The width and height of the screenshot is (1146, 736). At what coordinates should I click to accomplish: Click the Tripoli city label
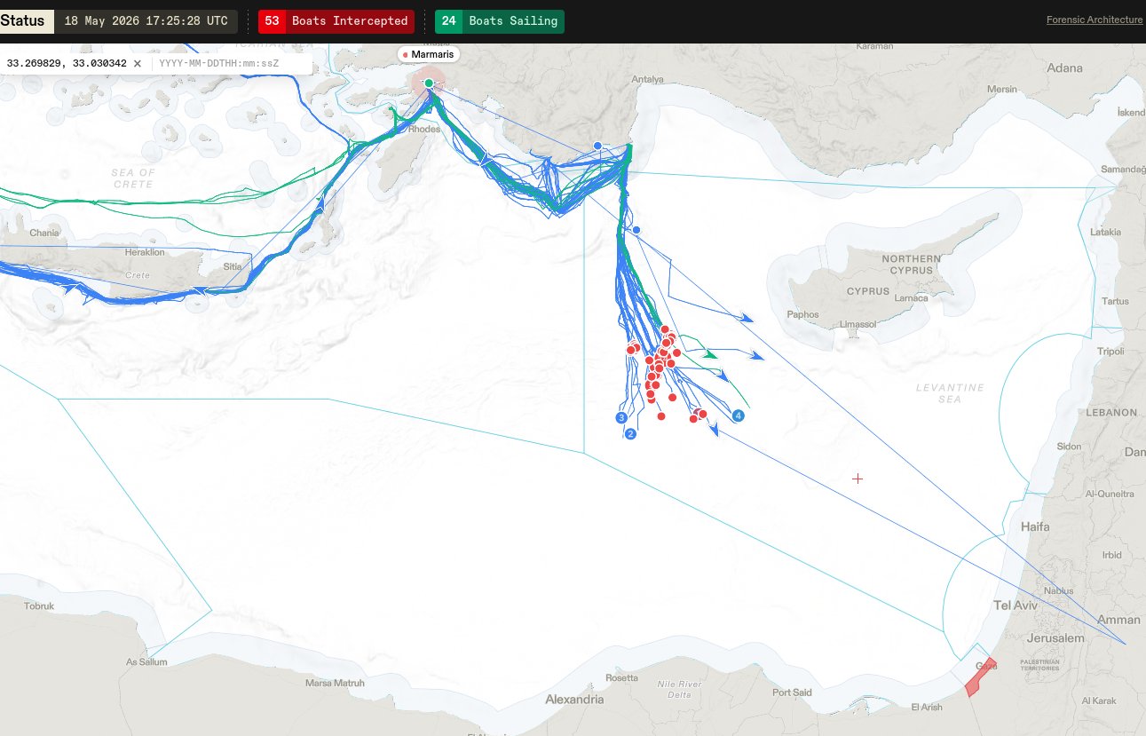(1110, 352)
